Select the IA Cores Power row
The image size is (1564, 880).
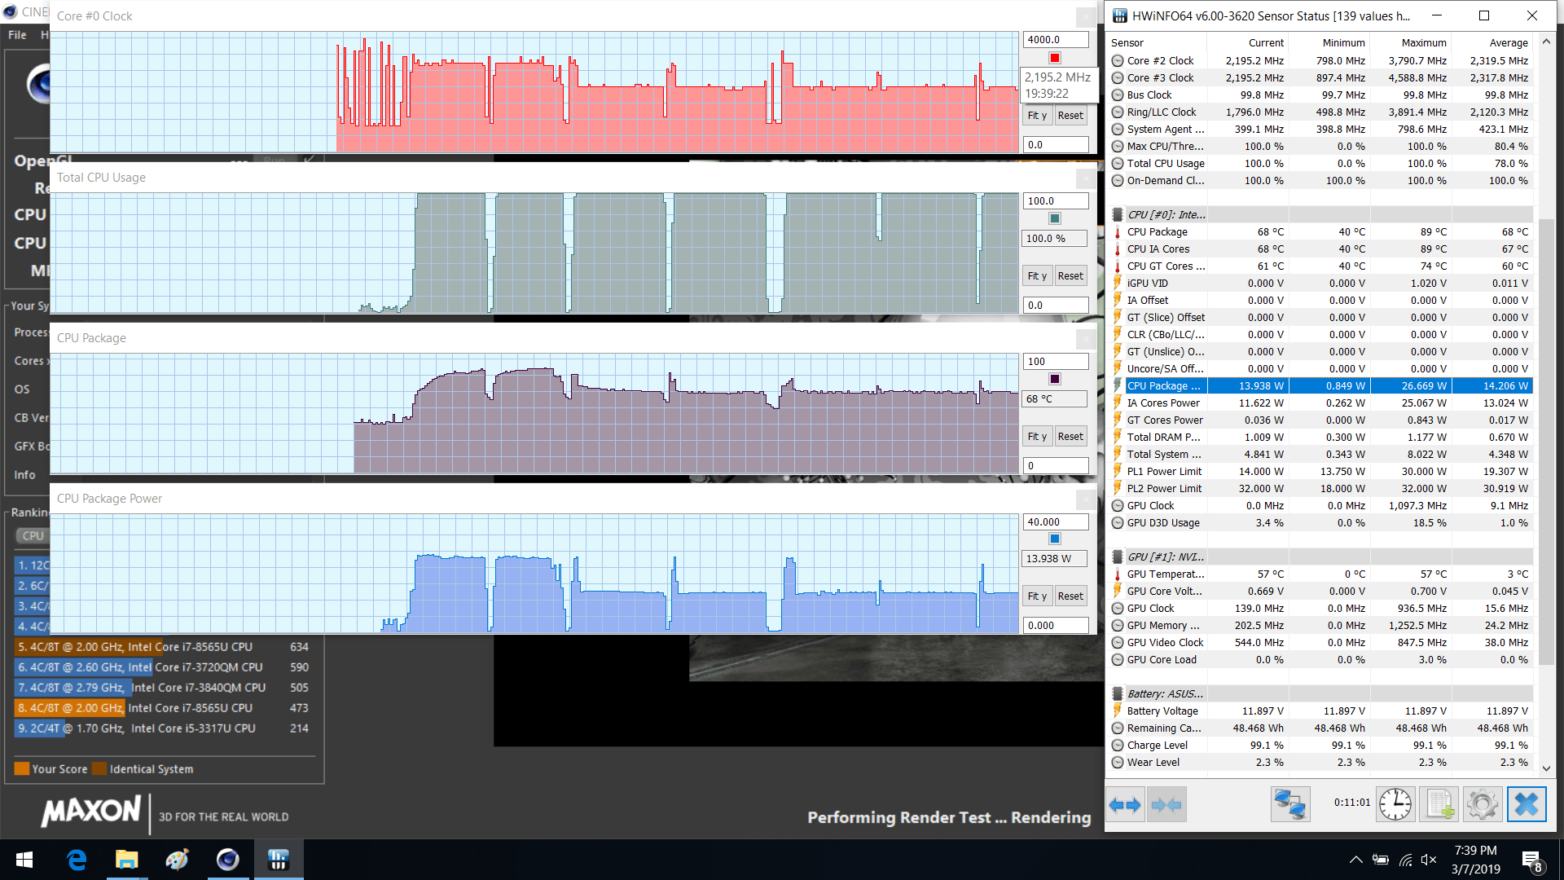[1321, 403]
